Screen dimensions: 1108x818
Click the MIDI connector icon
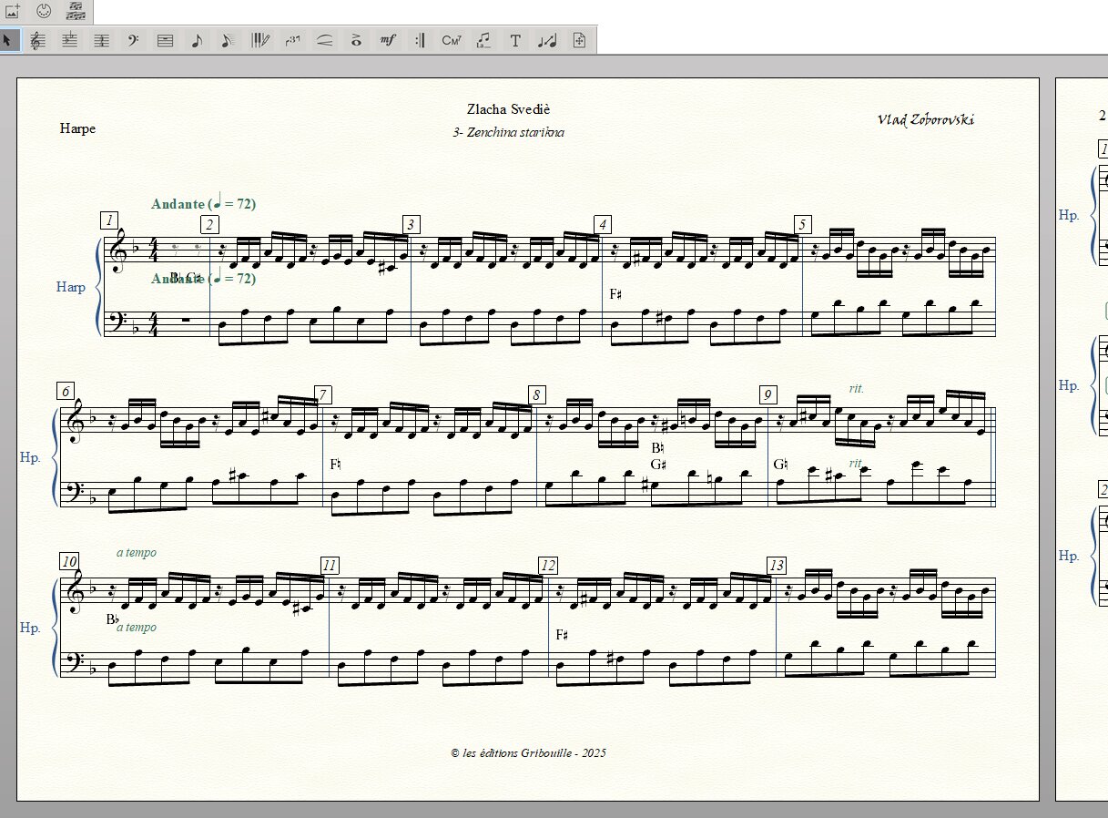click(x=44, y=11)
